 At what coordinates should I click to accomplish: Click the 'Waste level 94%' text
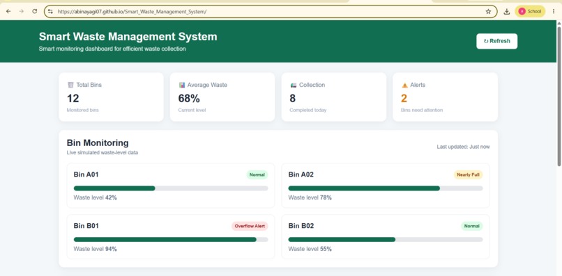point(95,249)
